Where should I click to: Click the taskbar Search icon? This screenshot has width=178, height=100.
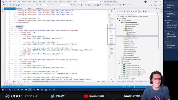click(x=6, y=90)
